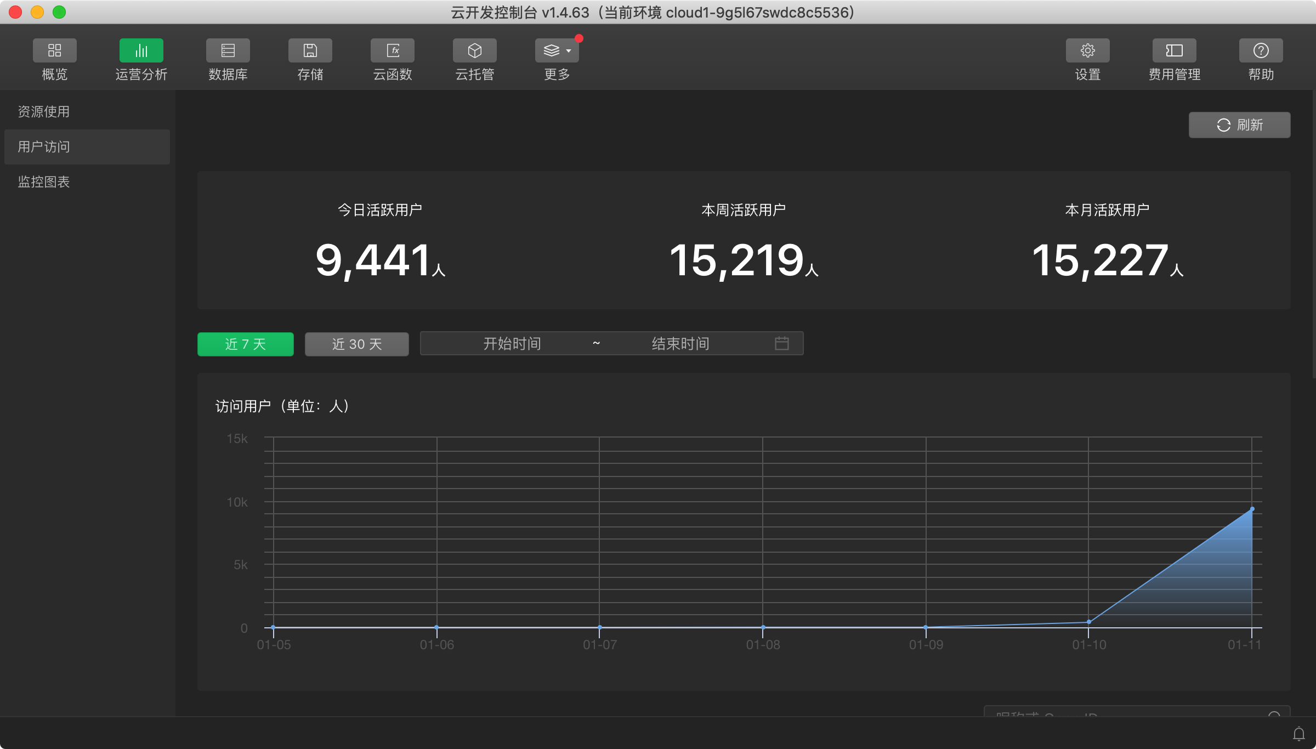
Task: Click the 01-11 data point on chart
Action: 1252,509
